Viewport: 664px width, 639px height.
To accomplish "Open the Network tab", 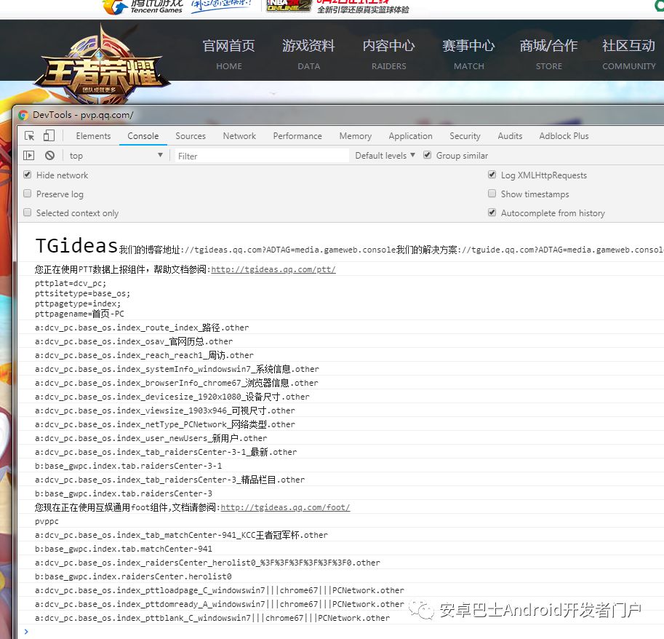I will click(x=239, y=136).
